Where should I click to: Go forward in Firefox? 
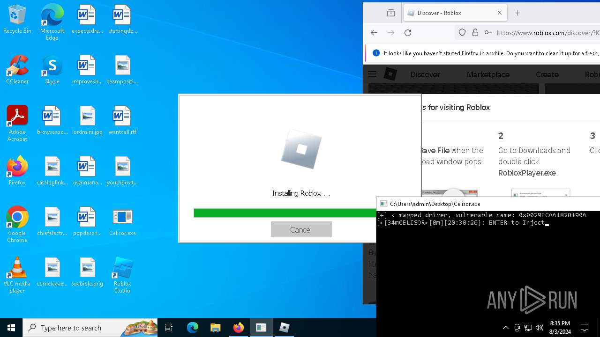coord(391,33)
